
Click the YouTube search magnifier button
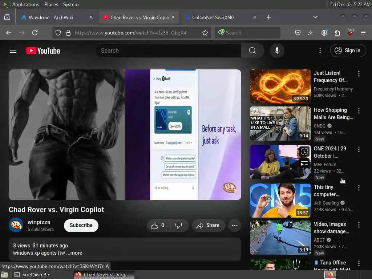pos(252,50)
